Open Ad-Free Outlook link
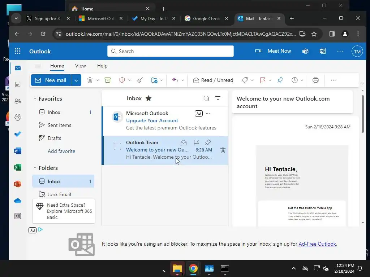370x277 pixels. [x=317, y=244]
